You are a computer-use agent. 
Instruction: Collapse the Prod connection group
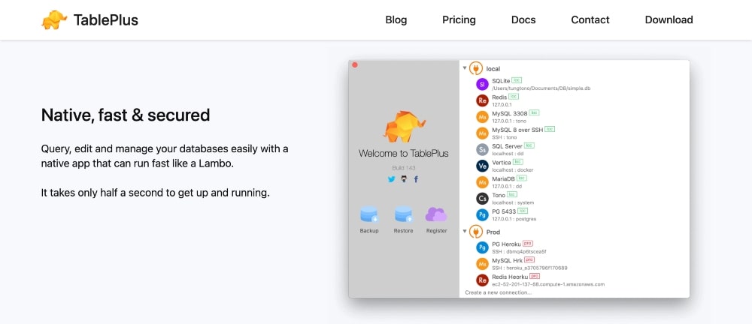click(x=464, y=232)
